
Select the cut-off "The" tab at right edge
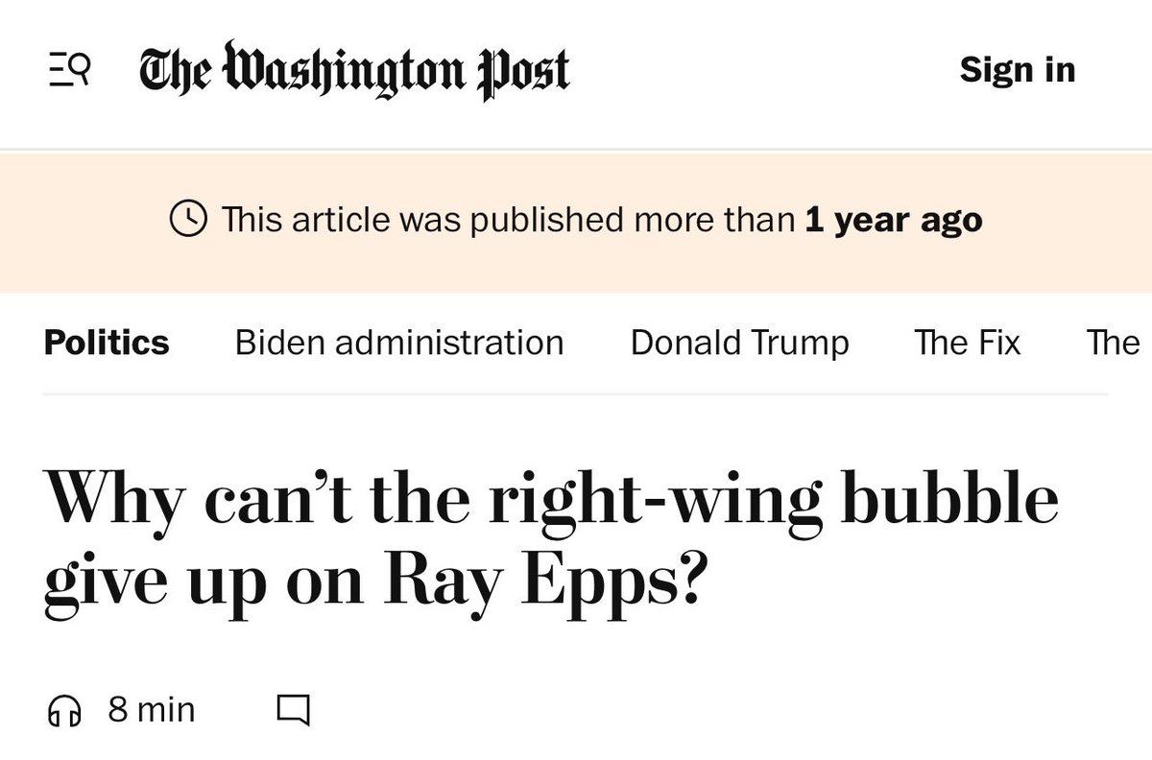pyautogui.click(x=1113, y=343)
